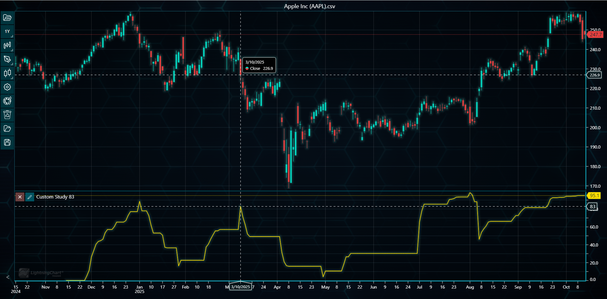
Task: Open the two-candle indicators menu
Action: 7,73
